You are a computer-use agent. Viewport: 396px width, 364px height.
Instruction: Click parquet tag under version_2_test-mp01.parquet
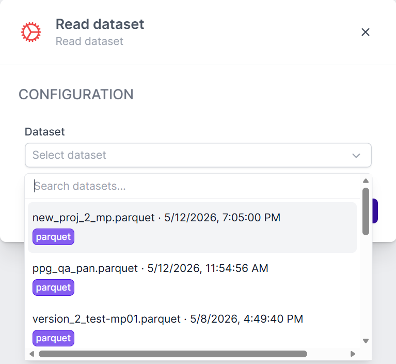53,338
